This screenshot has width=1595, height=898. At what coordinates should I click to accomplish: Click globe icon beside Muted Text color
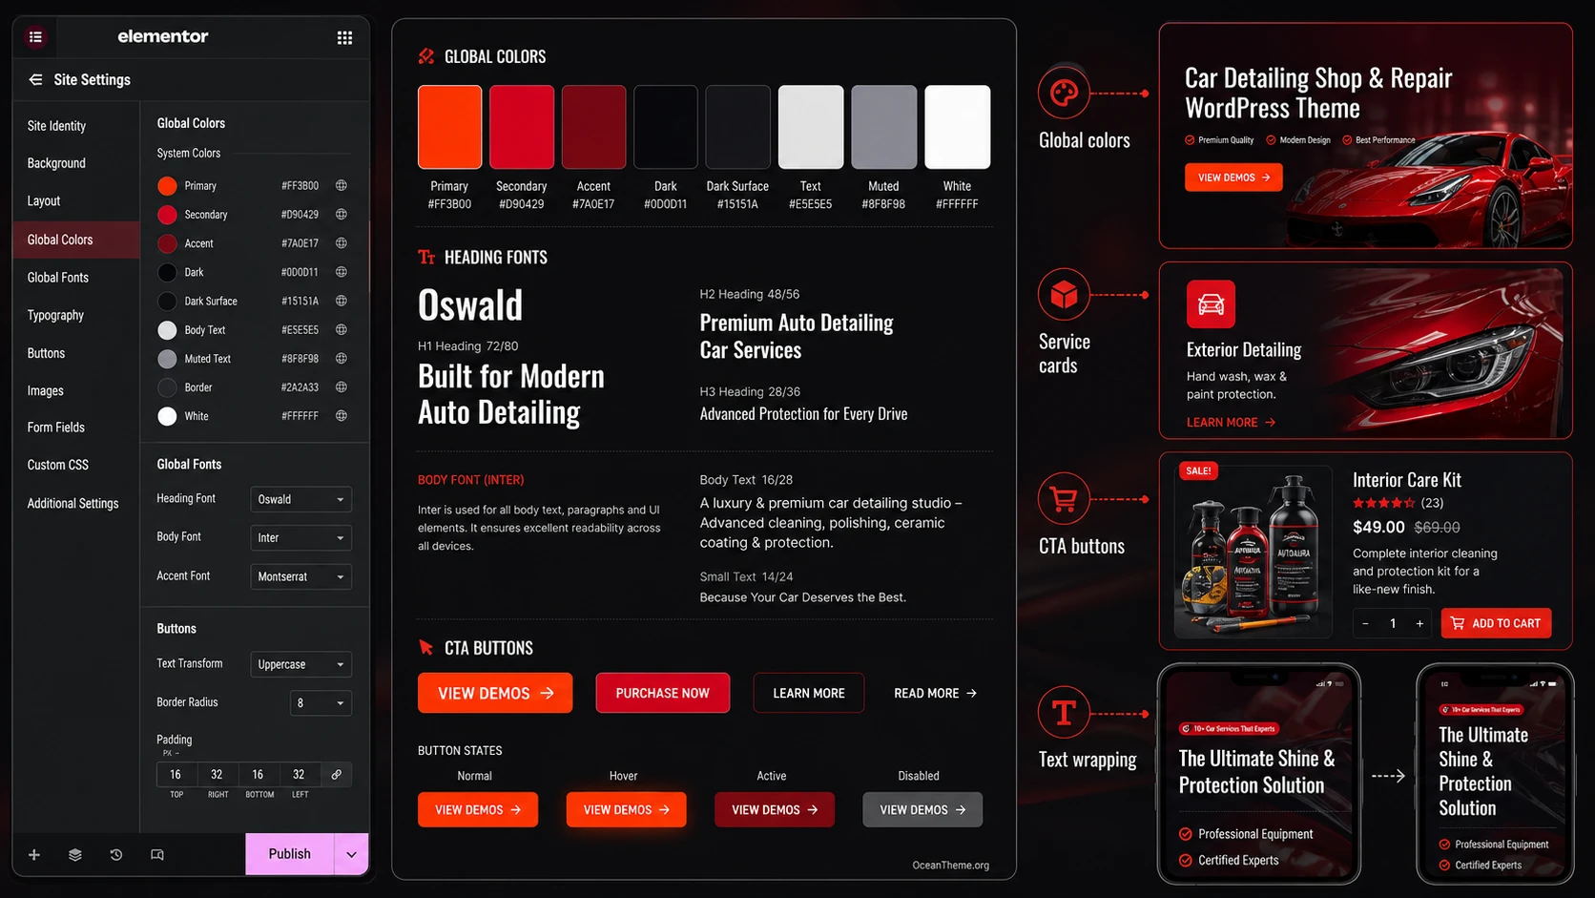(341, 358)
